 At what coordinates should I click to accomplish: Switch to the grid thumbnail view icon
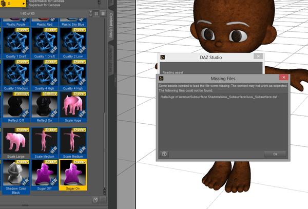click(97, 14)
